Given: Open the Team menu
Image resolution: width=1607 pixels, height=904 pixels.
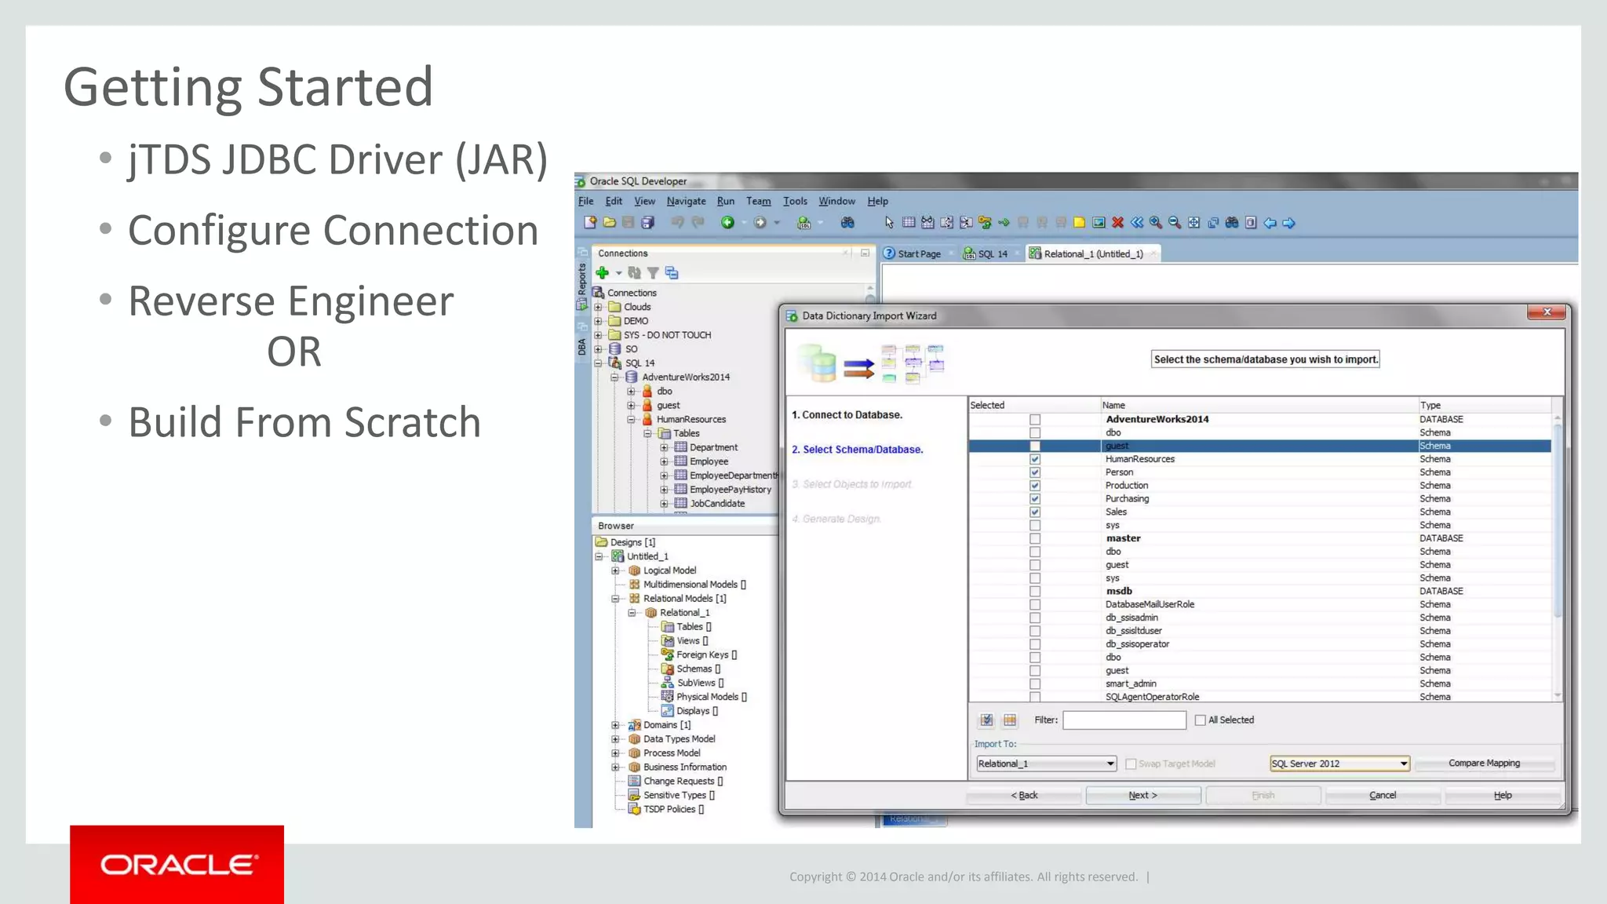Looking at the screenshot, I should click(758, 201).
